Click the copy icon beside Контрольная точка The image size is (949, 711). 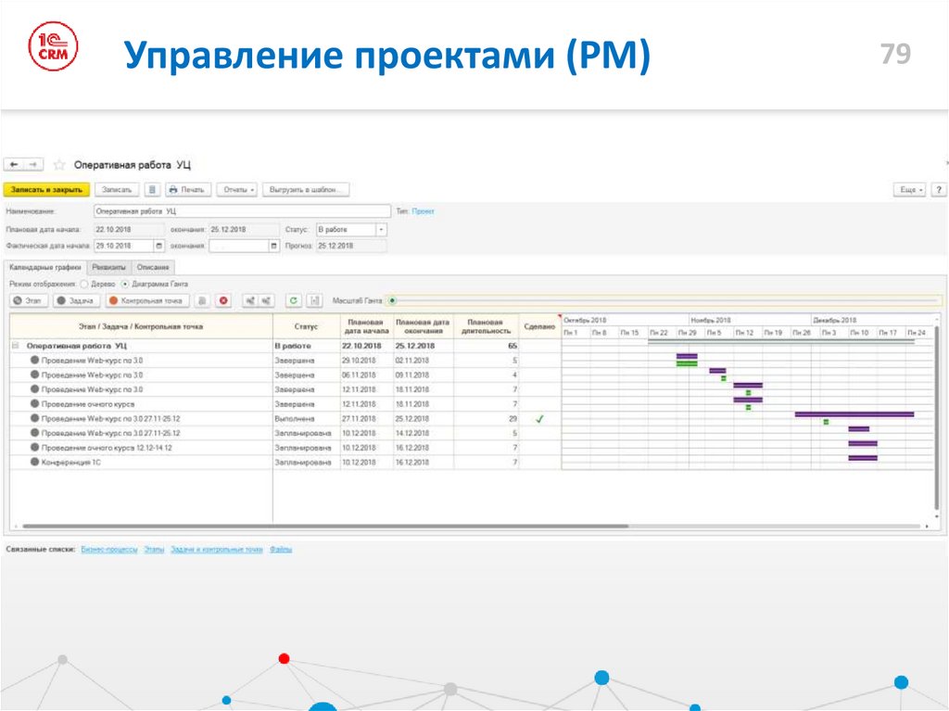[x=203, y=300]
